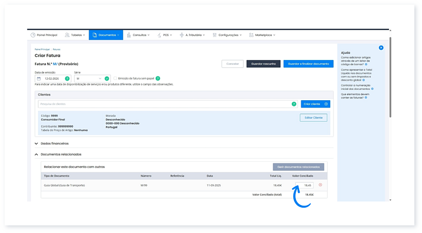
Task: Collapse the Ajuda panel with the arrow icon
Action: (381, 48)
